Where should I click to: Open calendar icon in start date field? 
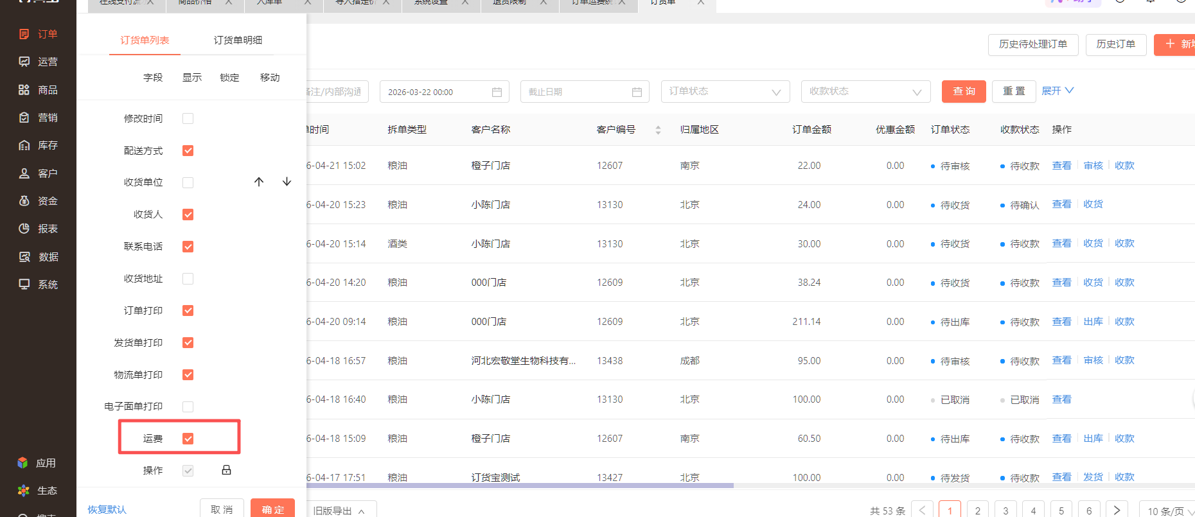click(x=497, y=92)
